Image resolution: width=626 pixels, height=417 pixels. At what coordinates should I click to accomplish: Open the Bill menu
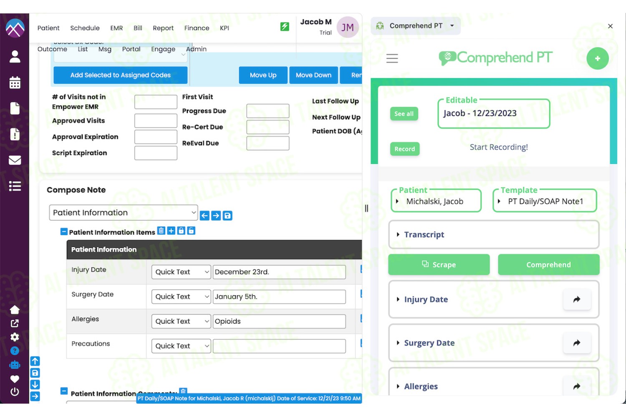tap(138, 28)
